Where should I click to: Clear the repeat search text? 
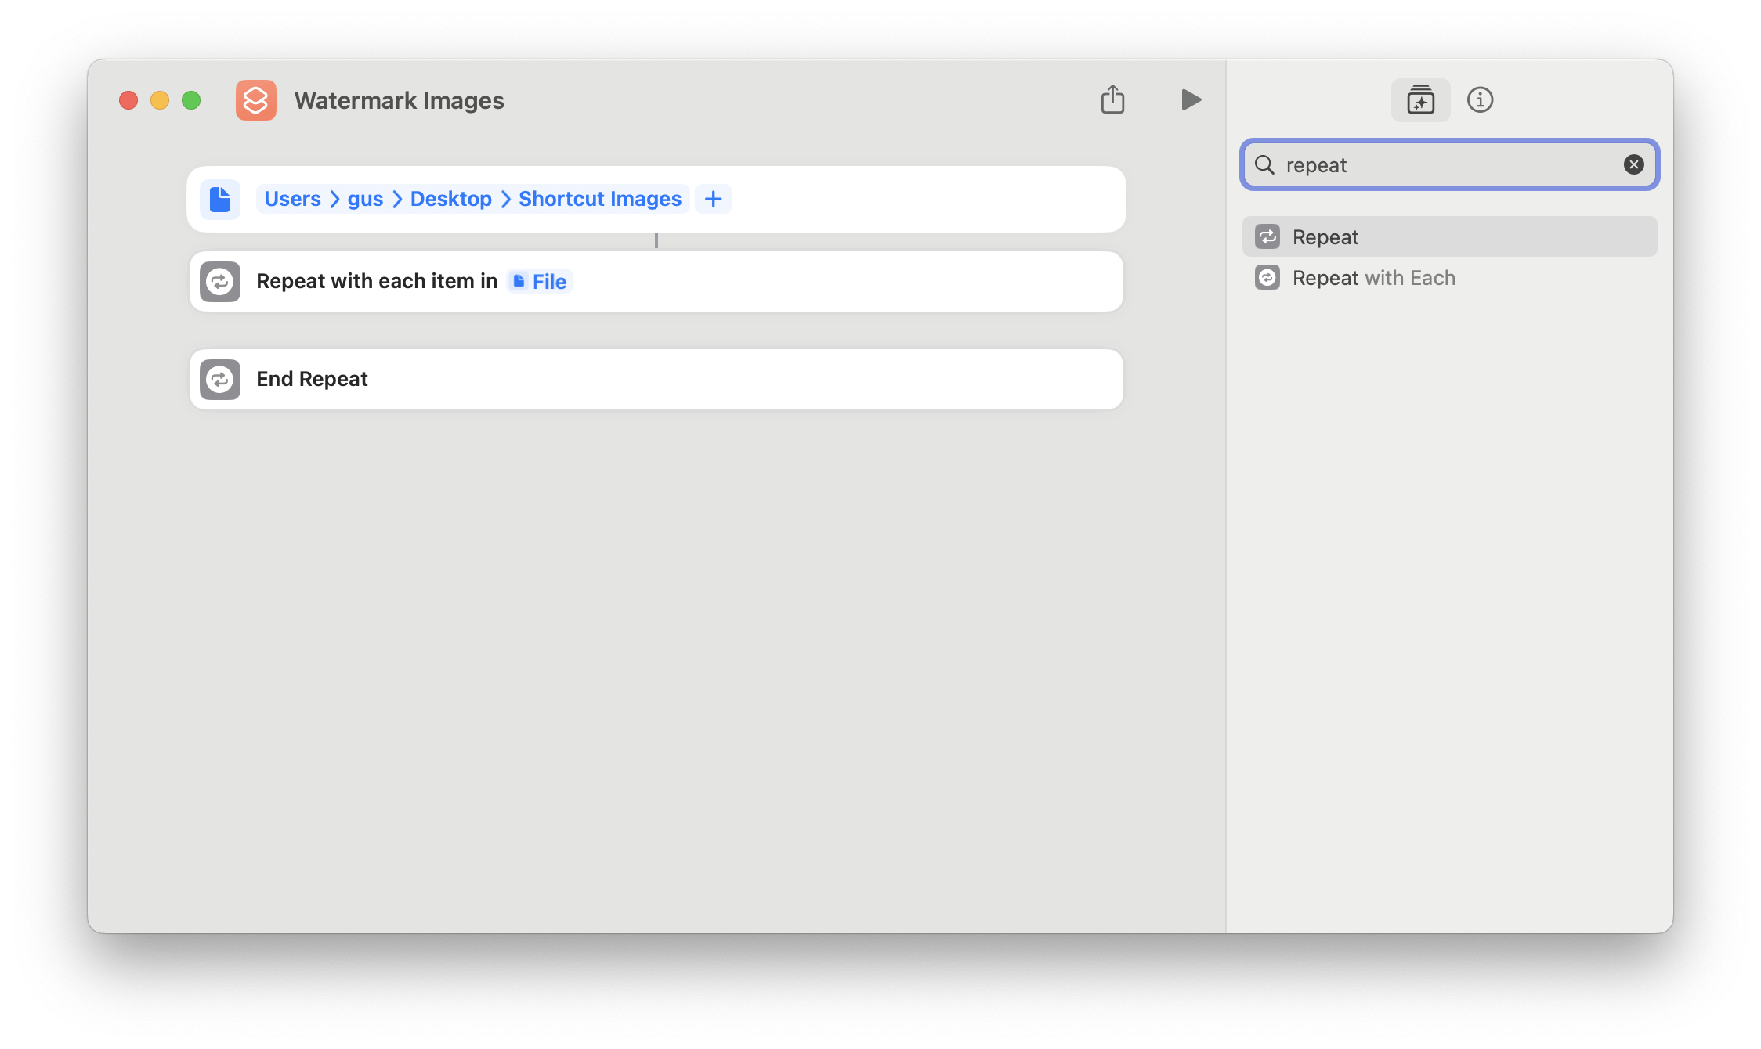coord(1633,164)
